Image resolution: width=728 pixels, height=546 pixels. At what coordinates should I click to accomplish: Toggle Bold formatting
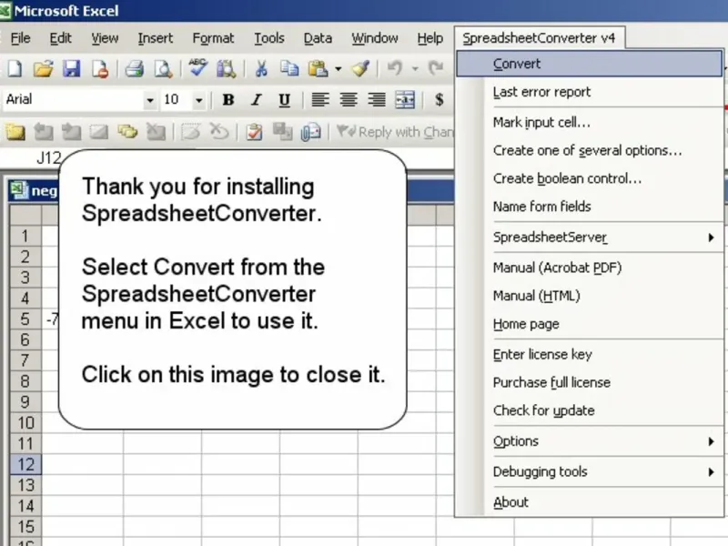pyautogui.click(x=228, y=100)
